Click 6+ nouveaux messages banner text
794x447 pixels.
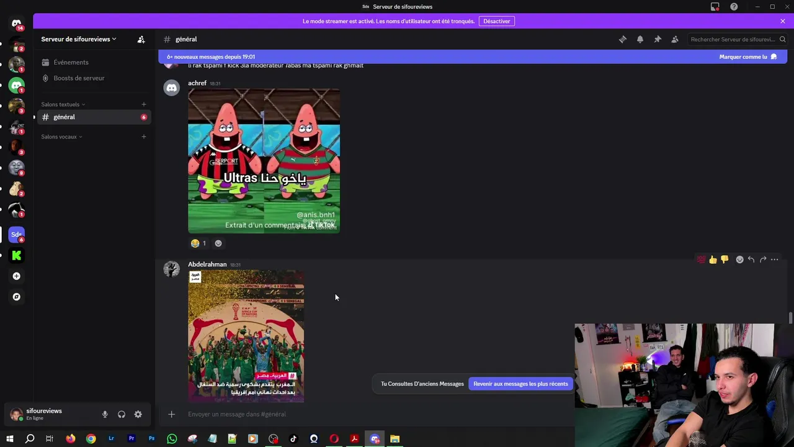click(x=211, y=56)
